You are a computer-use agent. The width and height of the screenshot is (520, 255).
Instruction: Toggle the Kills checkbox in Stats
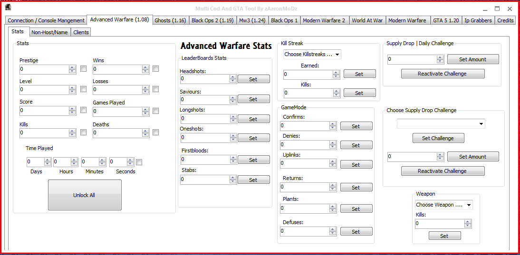pyautogui.click(x=84, y=132)
